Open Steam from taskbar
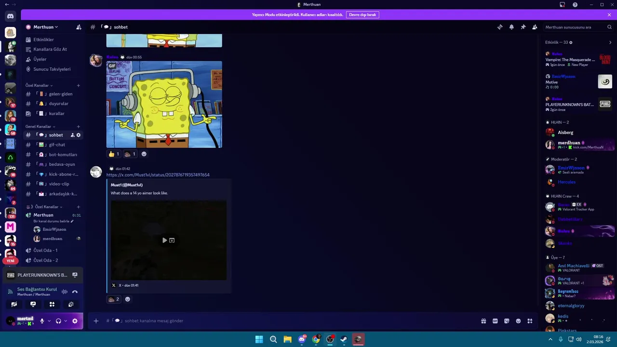 (344, 339)
